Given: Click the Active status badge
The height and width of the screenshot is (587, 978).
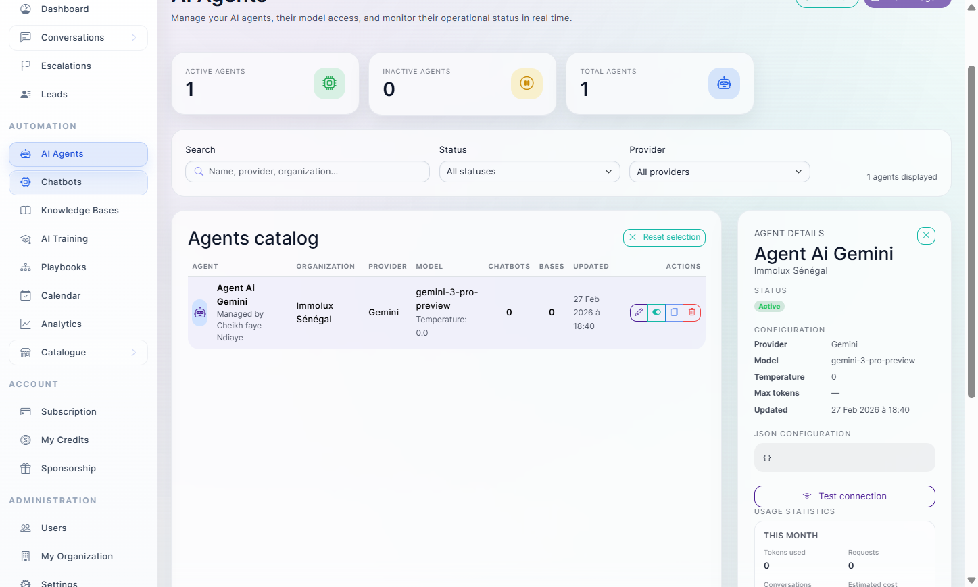Looking at the screenshot, I should [x=769, y=307].
